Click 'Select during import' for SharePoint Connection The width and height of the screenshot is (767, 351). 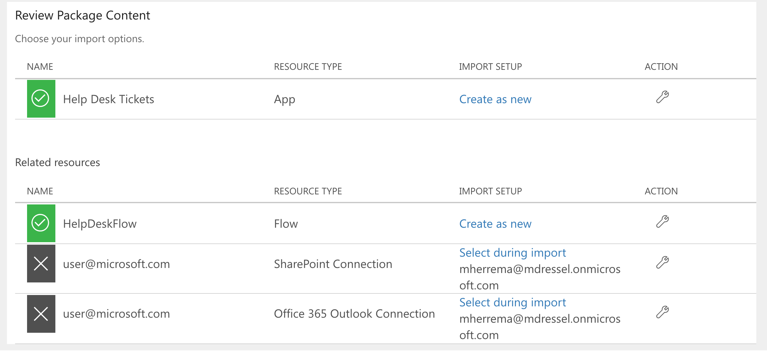coord(512,253)
